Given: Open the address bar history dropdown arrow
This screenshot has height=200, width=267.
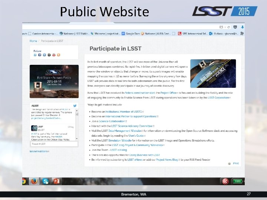Looking at the screenshot, I should click(x=225, y=27).
